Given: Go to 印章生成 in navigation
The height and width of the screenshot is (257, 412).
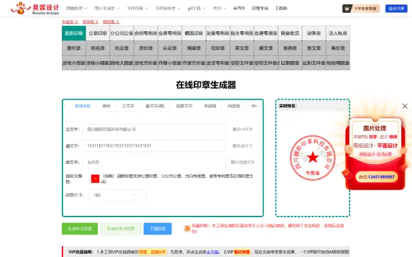Looking at the screenshot, I should pyautogui.click(x=260, y=8).
